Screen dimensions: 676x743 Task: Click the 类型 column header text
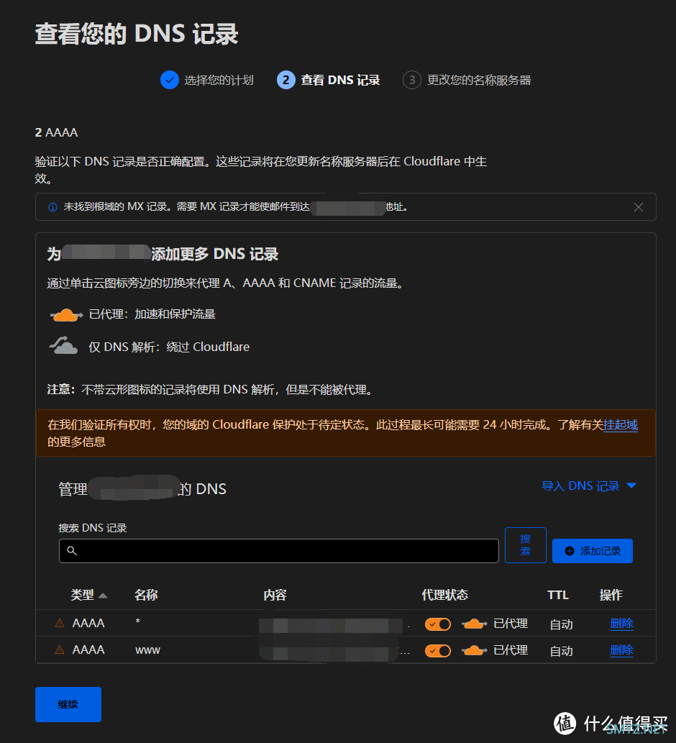tap(83, 595)
